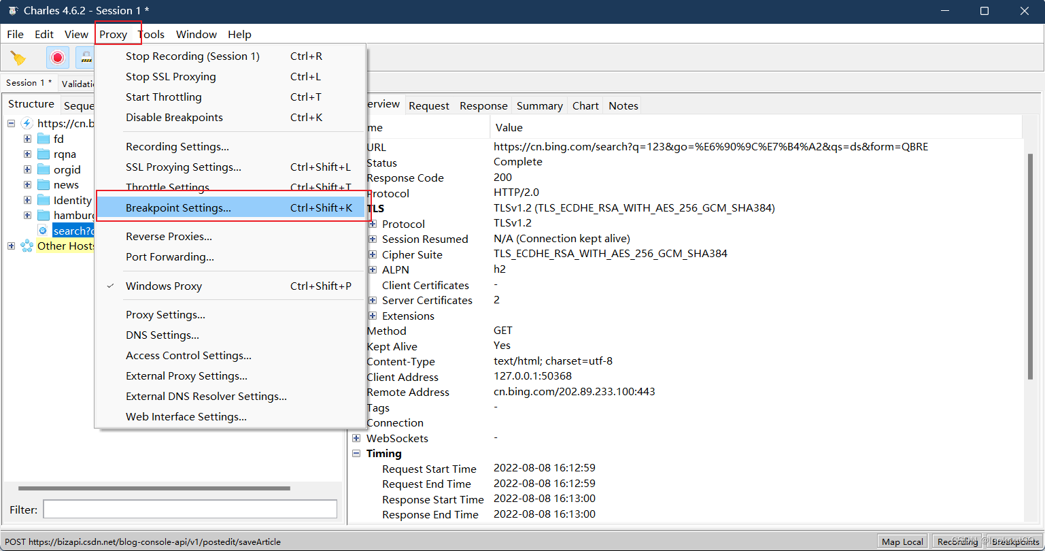Image resolution: width=1045 pixels, height=551 pixels.
Task: Click the lightning host icon for cn.bing
Action: (27, 123)
